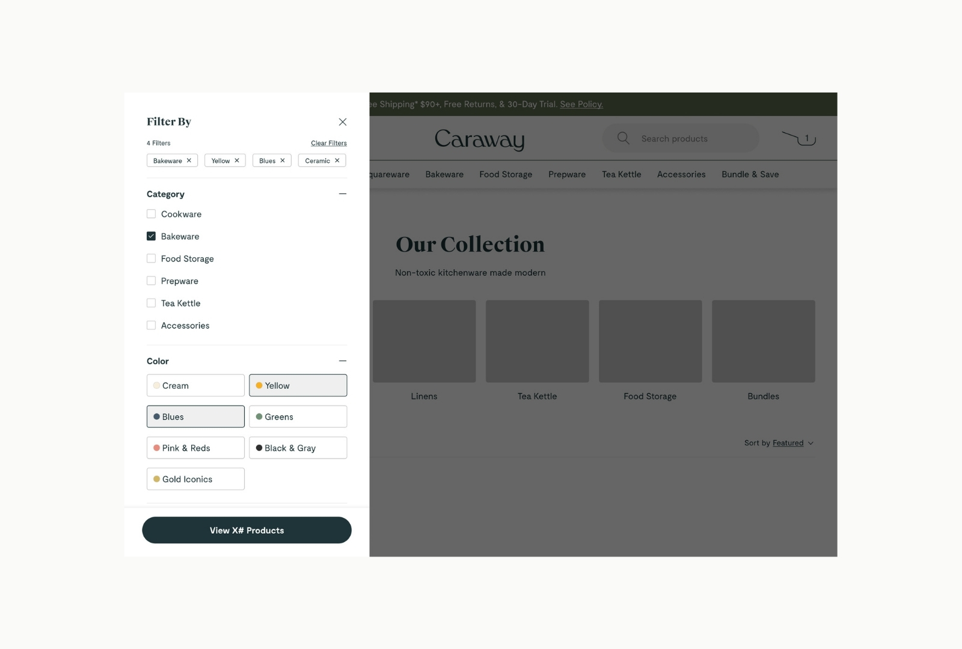Close the Filter By panel

click(343, 122)
